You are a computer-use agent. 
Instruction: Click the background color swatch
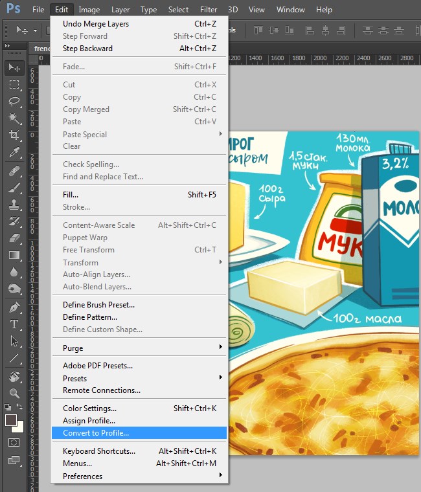20,429
